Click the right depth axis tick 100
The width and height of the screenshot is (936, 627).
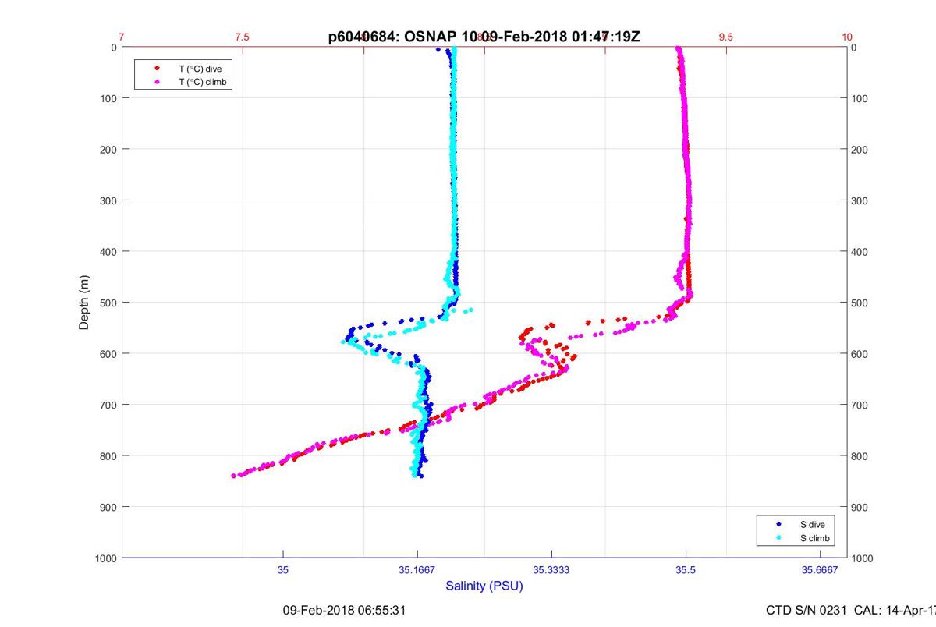point(860,98)
